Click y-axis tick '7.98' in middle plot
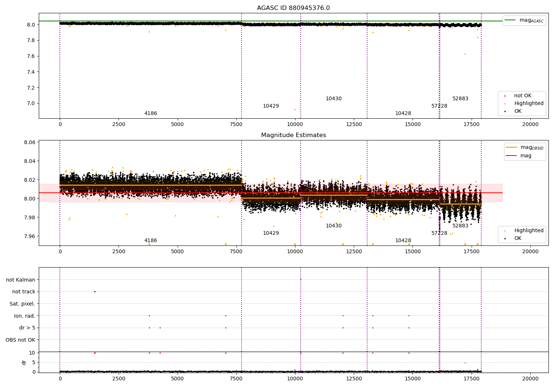 click(30, 218)
